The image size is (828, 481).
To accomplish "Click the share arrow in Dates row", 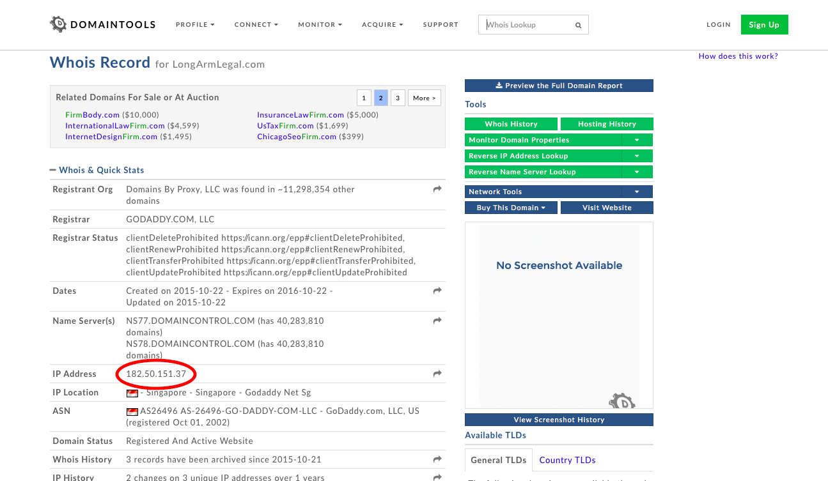I will coord(437,291).
